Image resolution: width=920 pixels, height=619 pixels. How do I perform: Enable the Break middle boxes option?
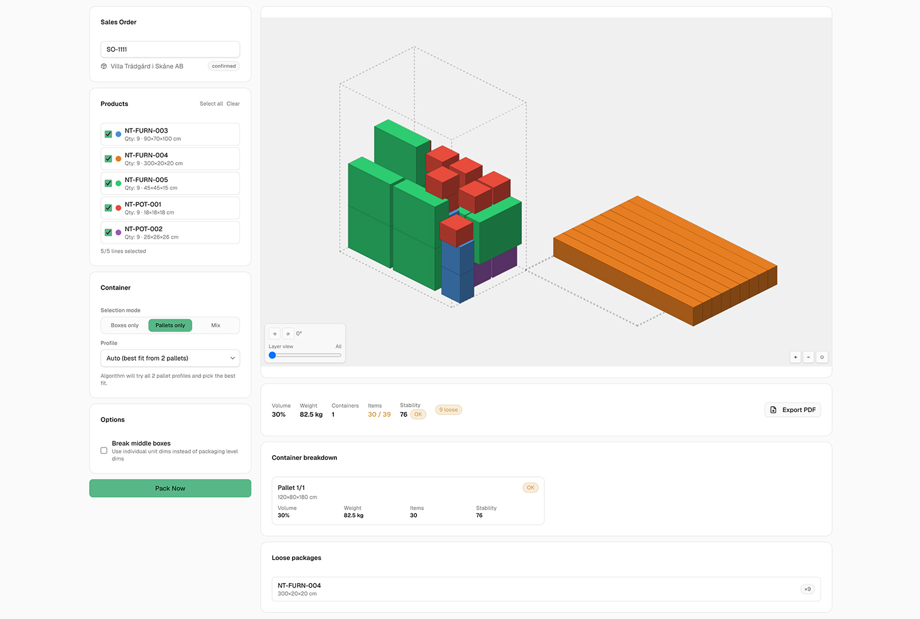point(104,450)
